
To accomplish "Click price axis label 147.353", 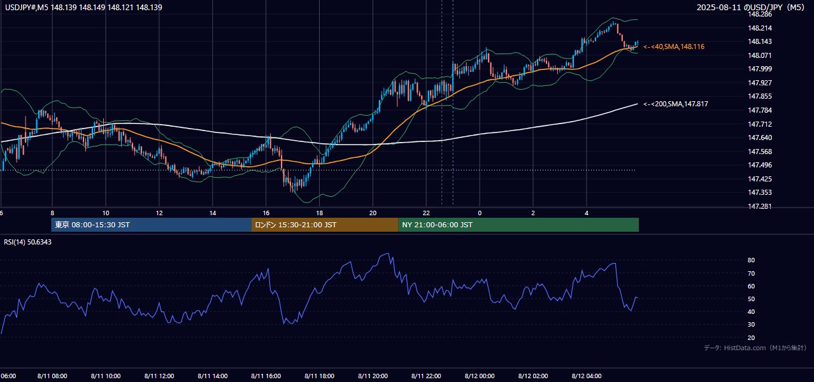I will click(759, 192).
